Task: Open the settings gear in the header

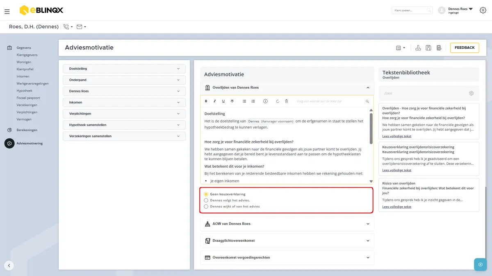Action: pos(483,10)
